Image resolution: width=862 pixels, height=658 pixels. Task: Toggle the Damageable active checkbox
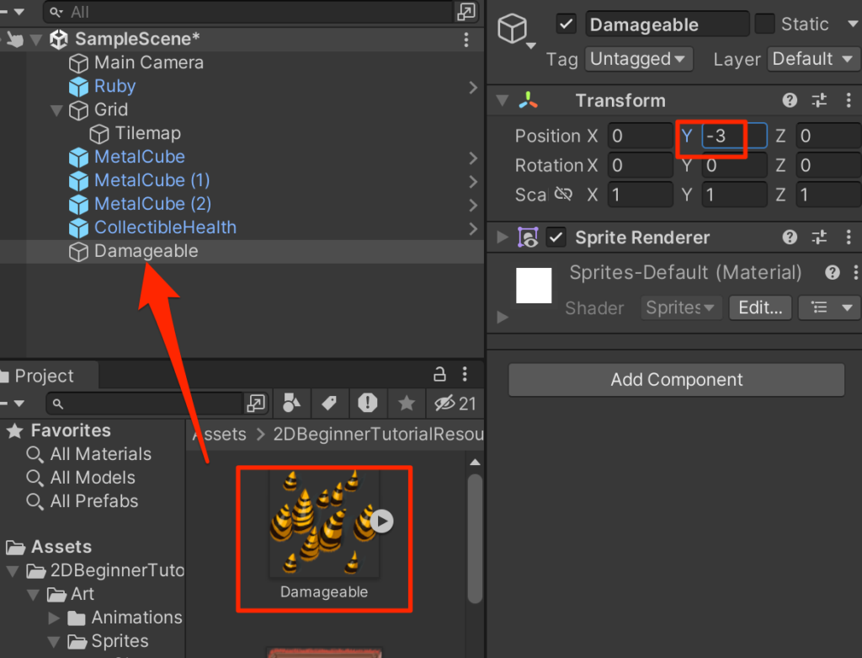566,24
